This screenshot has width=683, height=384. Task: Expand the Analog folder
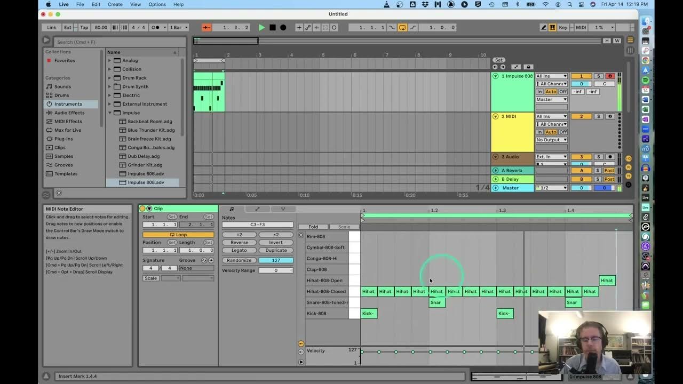point(109,60)
